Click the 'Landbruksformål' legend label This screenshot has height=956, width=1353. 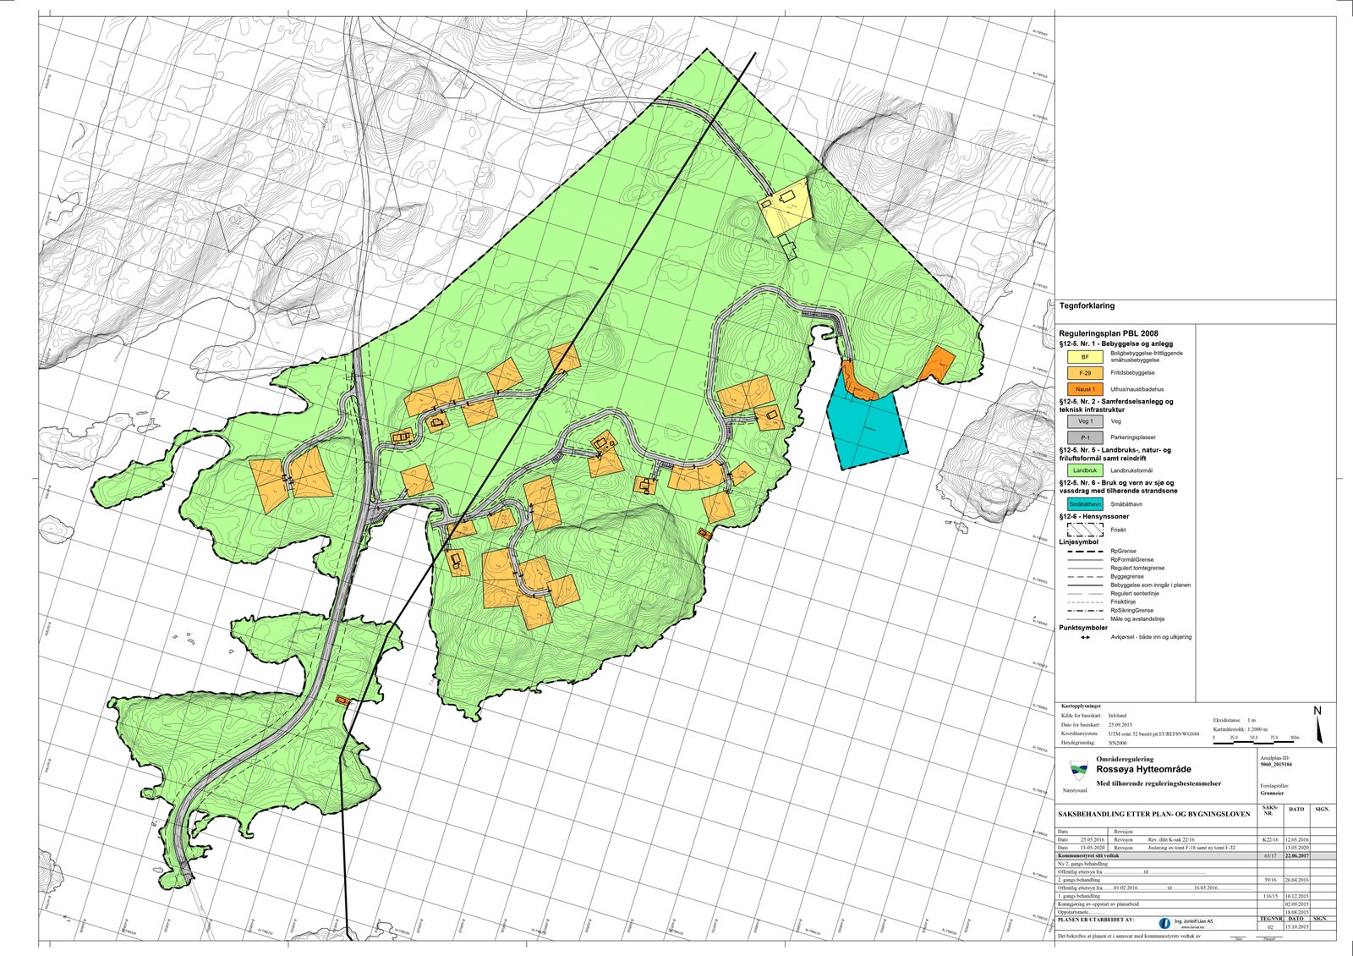click(1131, 470)
